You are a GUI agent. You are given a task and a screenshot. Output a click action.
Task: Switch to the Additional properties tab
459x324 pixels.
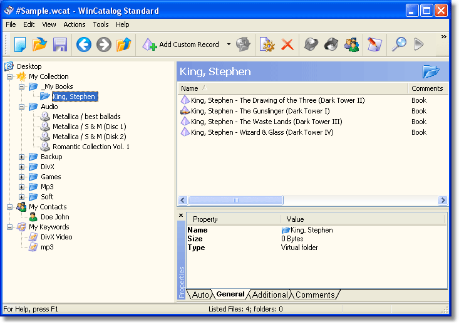tap(270, 295)
